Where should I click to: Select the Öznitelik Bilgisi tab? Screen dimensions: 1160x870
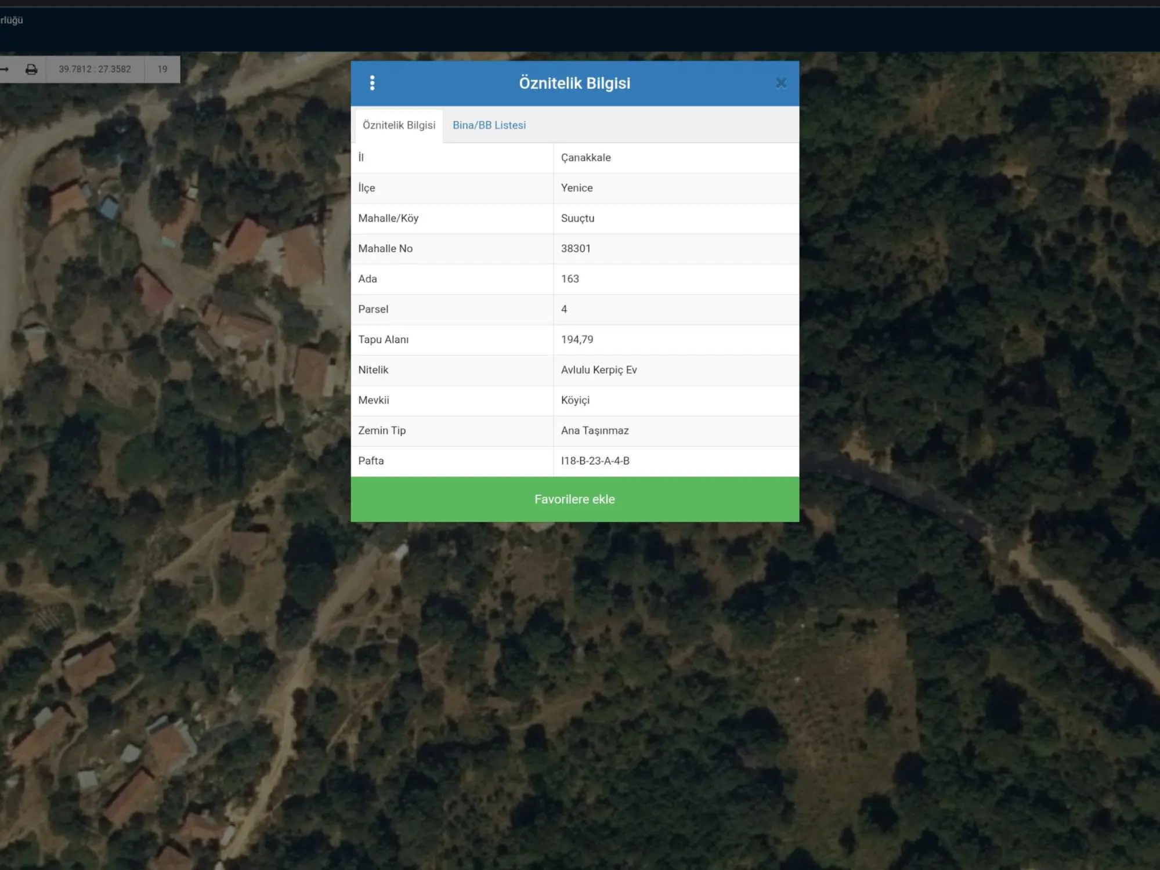(399, 125)
